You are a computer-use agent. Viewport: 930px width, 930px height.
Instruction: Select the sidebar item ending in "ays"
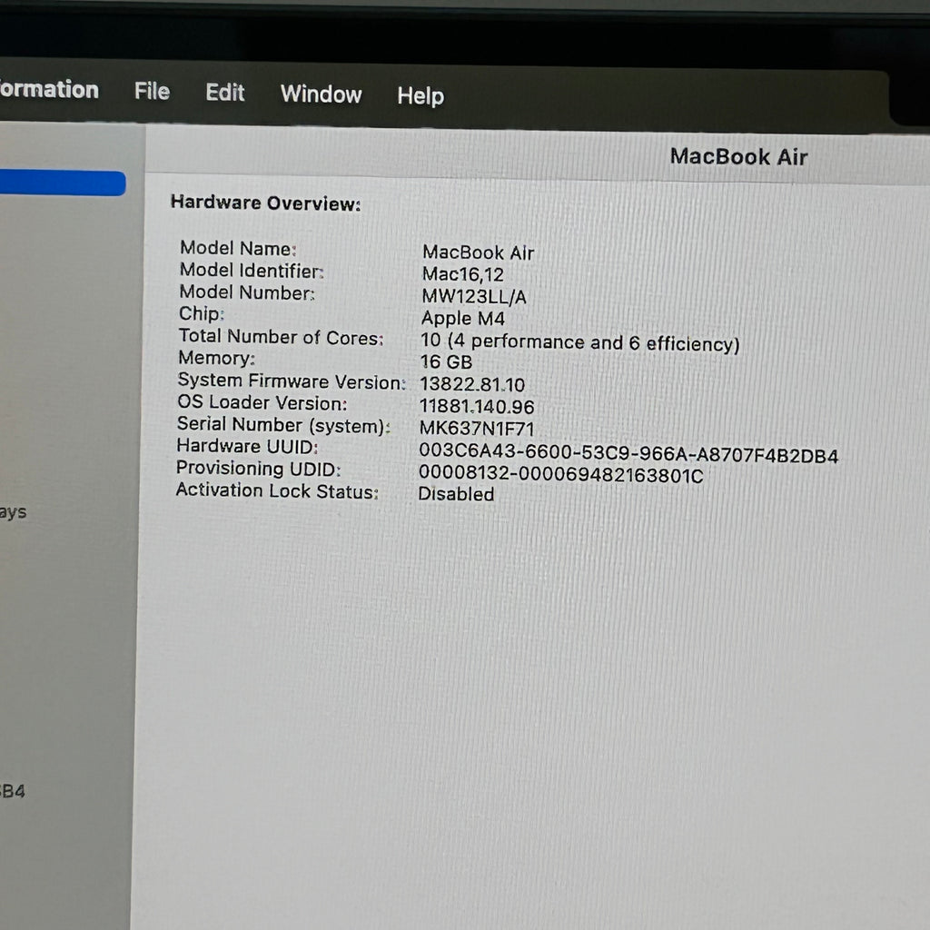tap(13, 512)
